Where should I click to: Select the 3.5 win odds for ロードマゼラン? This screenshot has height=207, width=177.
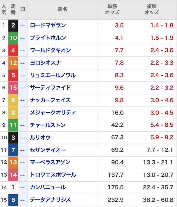[x=119, y=26]
